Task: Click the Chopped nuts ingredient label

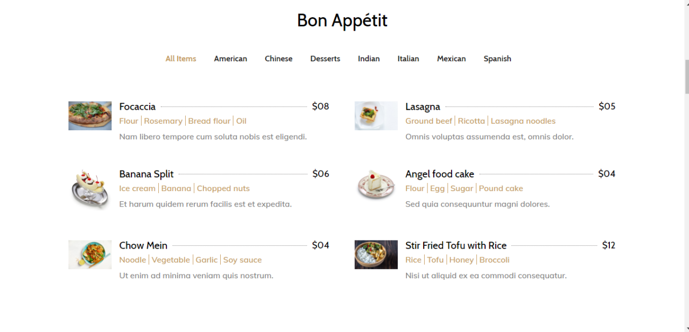Action: pyautogui.click(x=223, y=188)
